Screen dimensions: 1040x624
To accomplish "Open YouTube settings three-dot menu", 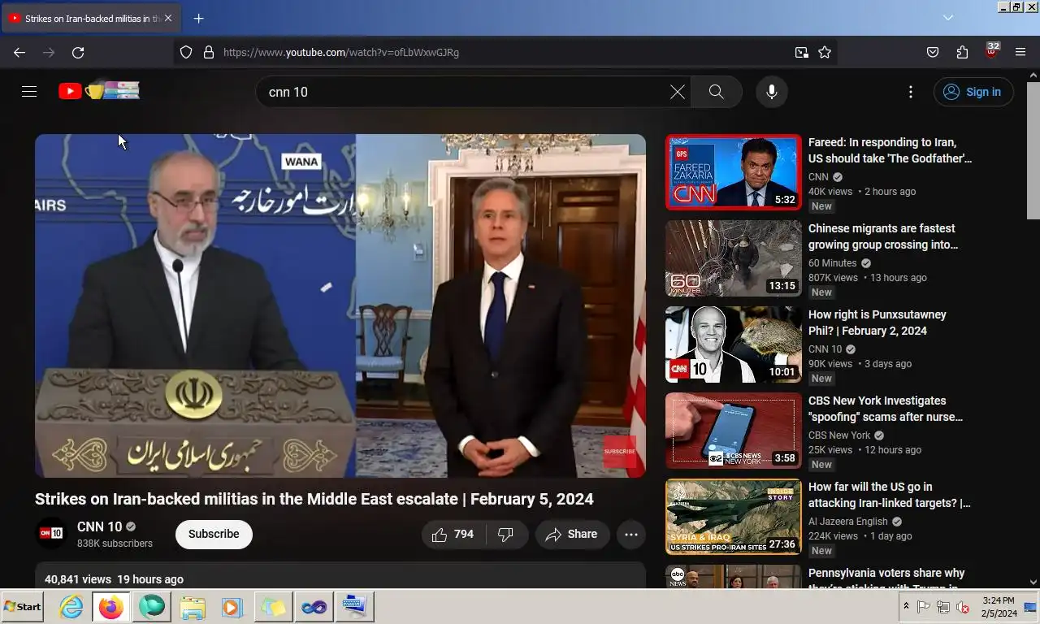I will [911, 92].
